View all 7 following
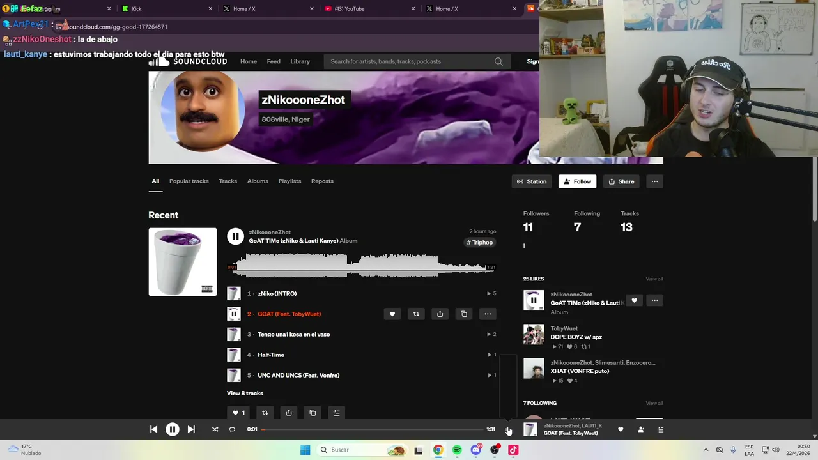This screenshot has height=460, width=818. (654, 403)
